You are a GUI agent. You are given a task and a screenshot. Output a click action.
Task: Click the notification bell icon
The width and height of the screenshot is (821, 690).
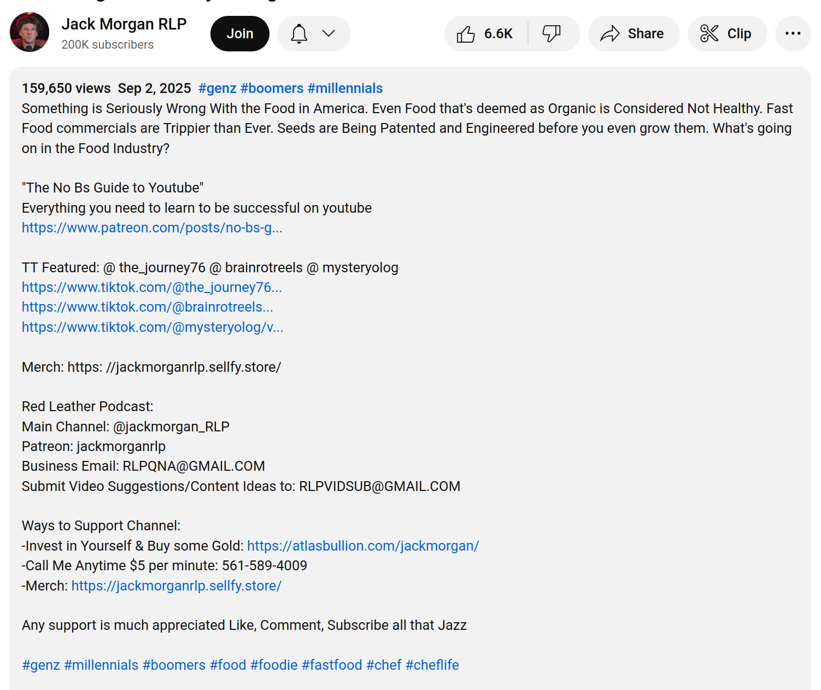[x=299, y=34]
